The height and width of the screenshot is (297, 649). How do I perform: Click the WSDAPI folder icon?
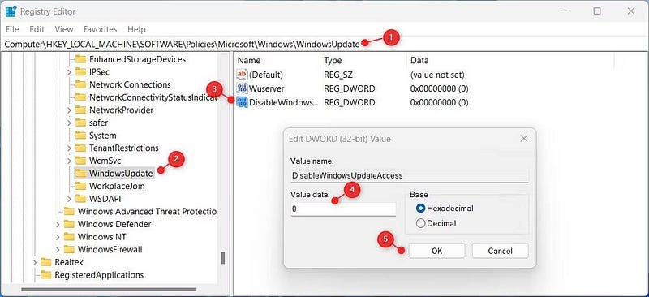[80, 199]
